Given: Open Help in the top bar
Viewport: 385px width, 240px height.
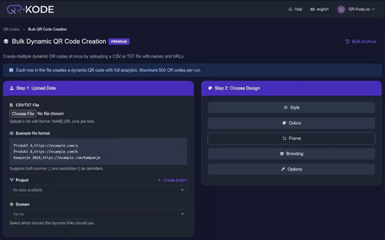Looking at the screenshot, I should [295, 9].
